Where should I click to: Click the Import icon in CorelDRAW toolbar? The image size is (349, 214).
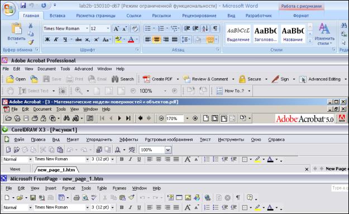pyautogui.click(x=99, y=150)
